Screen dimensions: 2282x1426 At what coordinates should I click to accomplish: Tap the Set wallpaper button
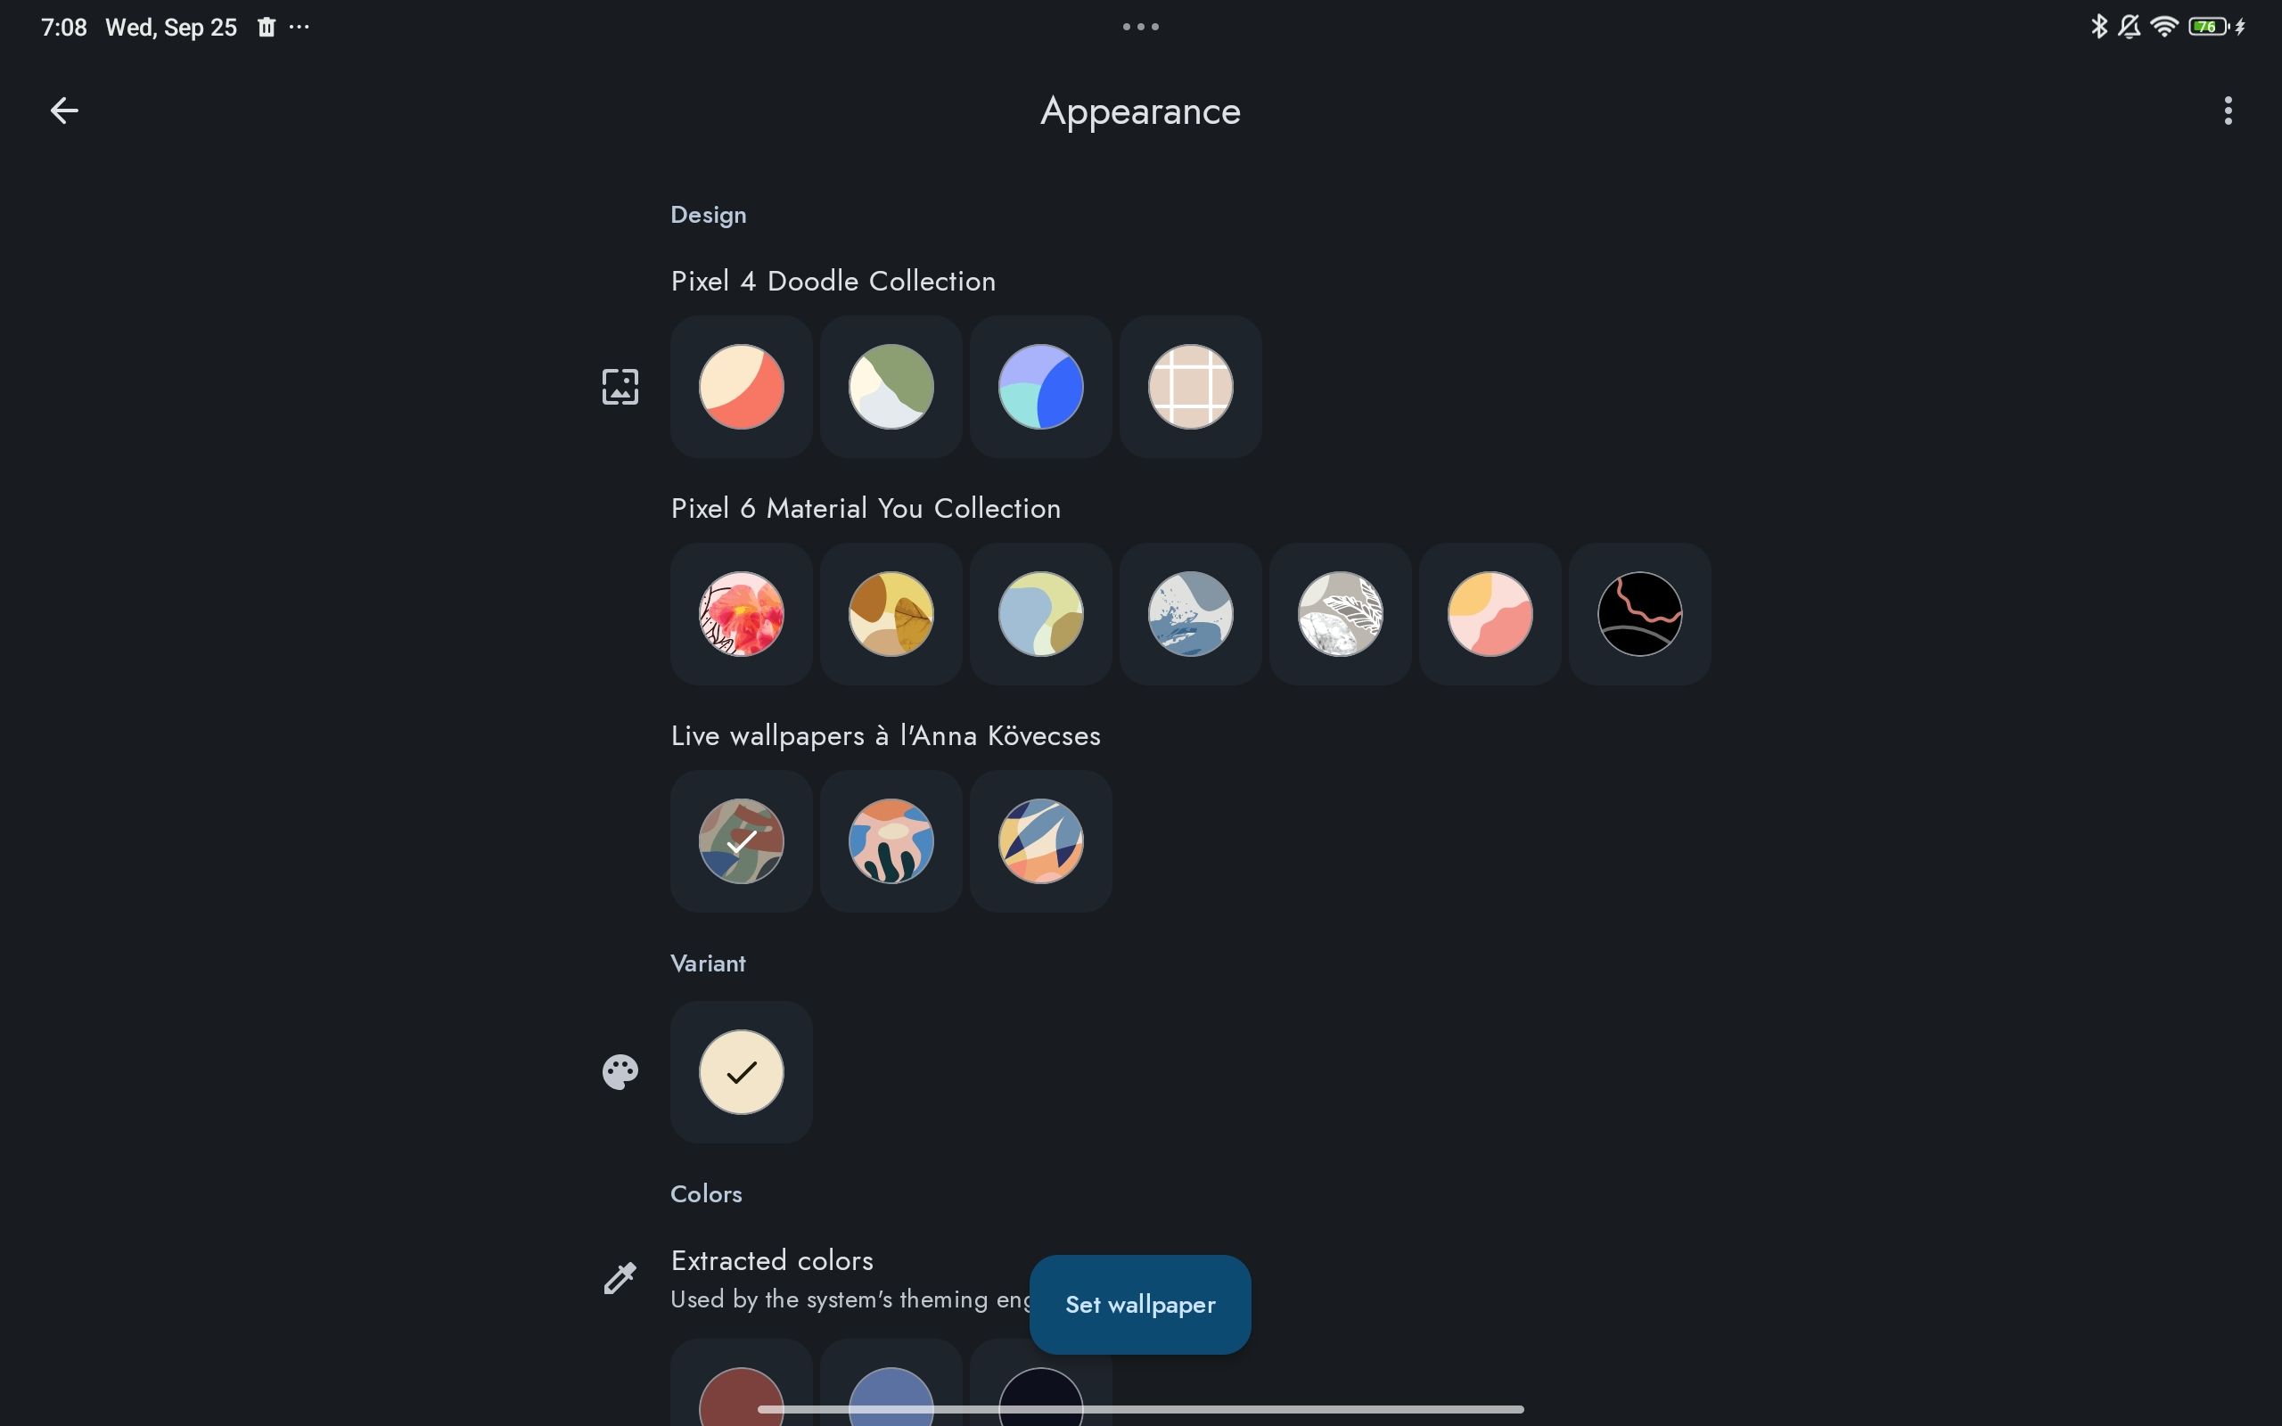1140,1303
